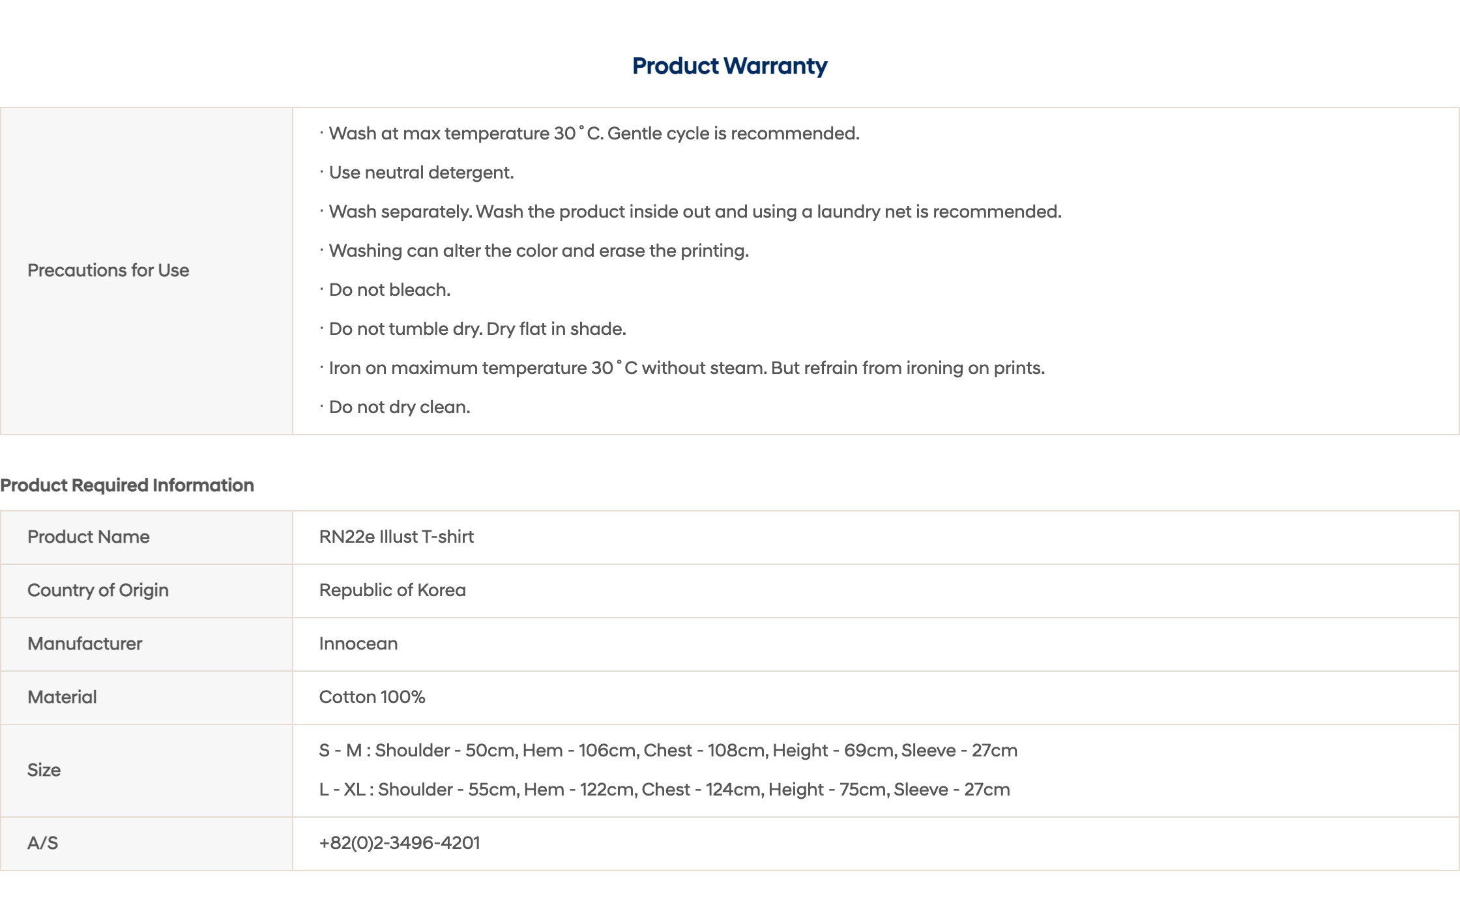Select the L - XL size measurements line
1460x918 pixels.
point(665,790)
